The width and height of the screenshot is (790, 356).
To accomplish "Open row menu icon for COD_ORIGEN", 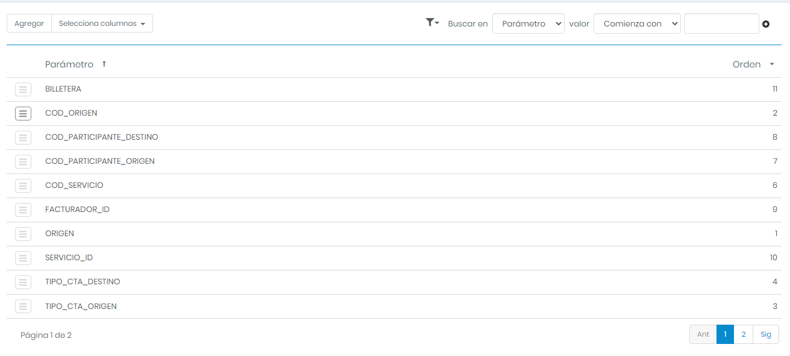I will coord(23,113).
